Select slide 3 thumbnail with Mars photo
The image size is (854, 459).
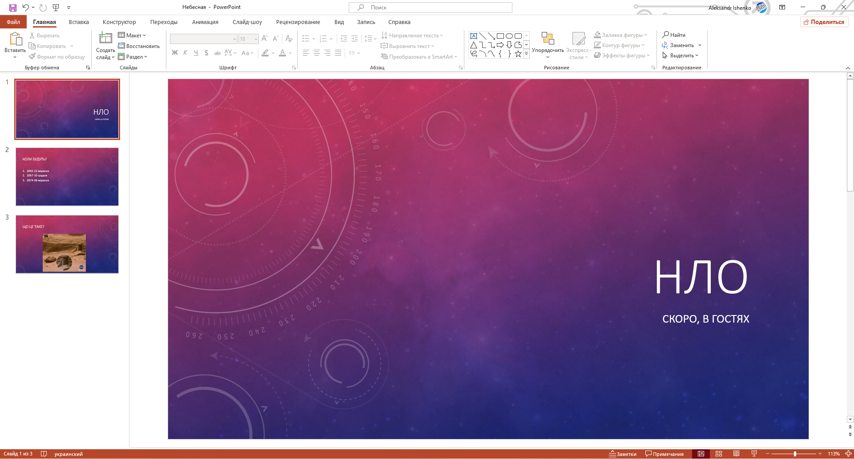click(67, 244)
